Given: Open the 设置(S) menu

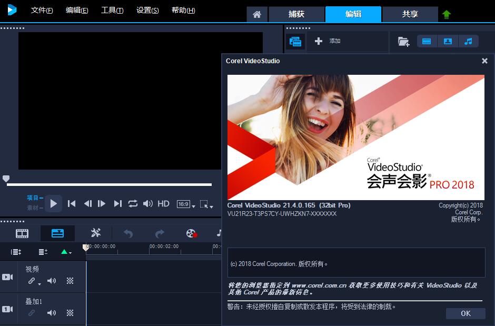Looking at the screenshot, I should point(147,11).
